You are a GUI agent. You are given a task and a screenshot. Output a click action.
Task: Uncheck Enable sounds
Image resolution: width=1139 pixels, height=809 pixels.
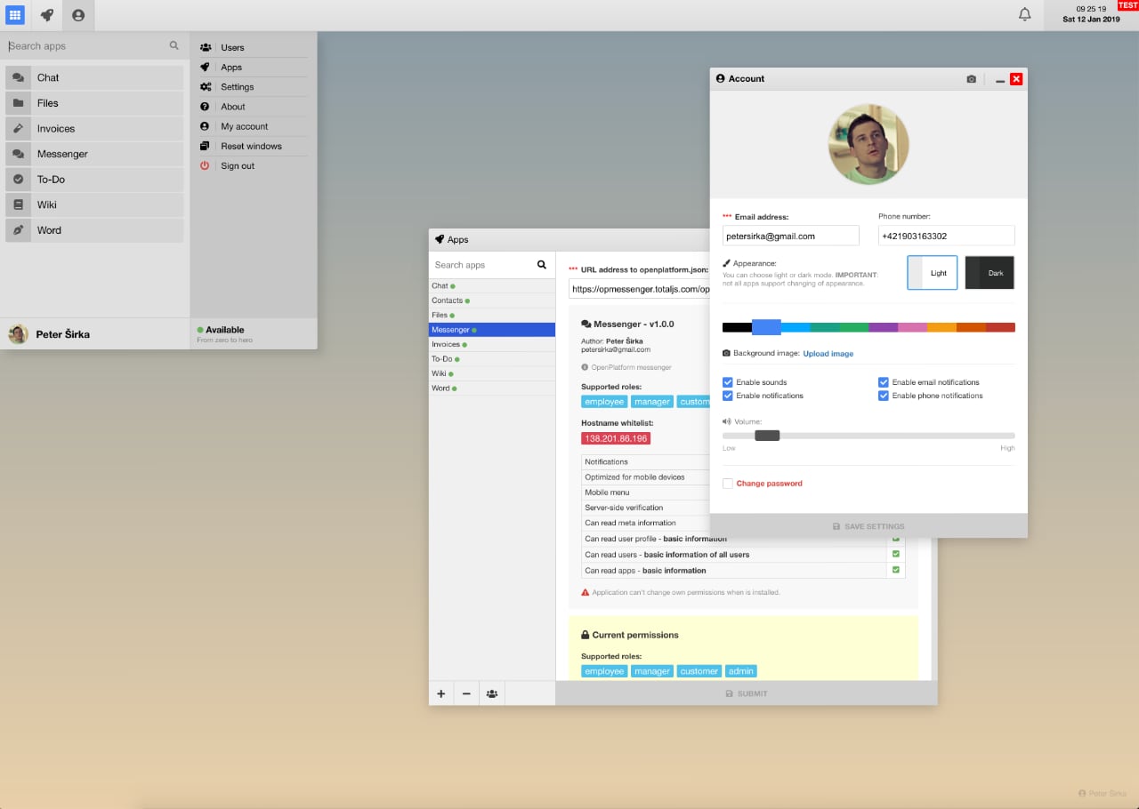click(727, 381)
